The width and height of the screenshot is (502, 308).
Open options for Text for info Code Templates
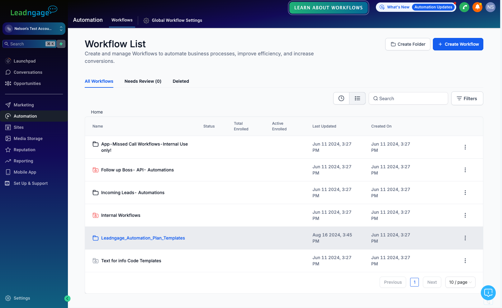(x=465, y=261)
